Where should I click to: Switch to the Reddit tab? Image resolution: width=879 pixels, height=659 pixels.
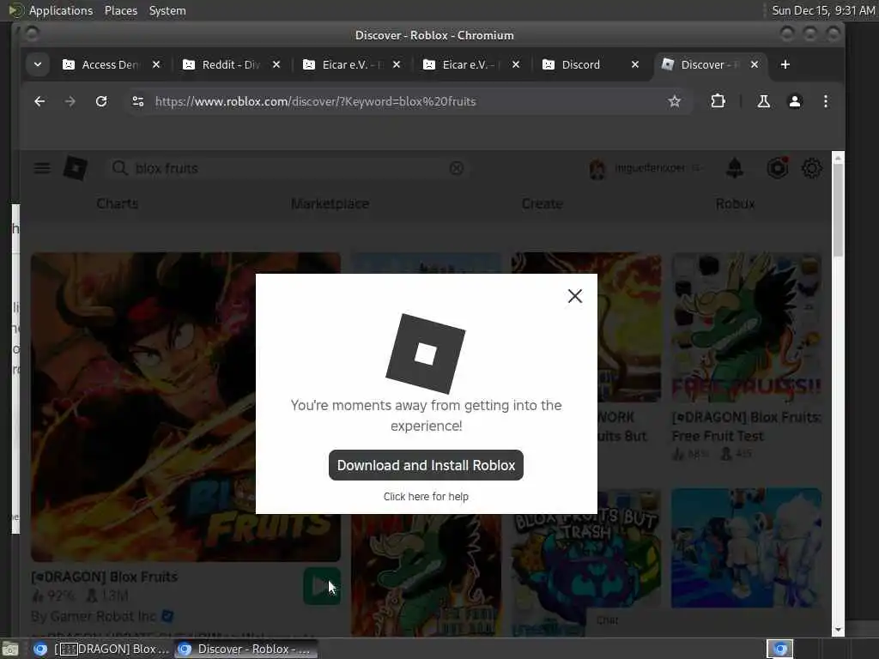click(x=231, y=64)
